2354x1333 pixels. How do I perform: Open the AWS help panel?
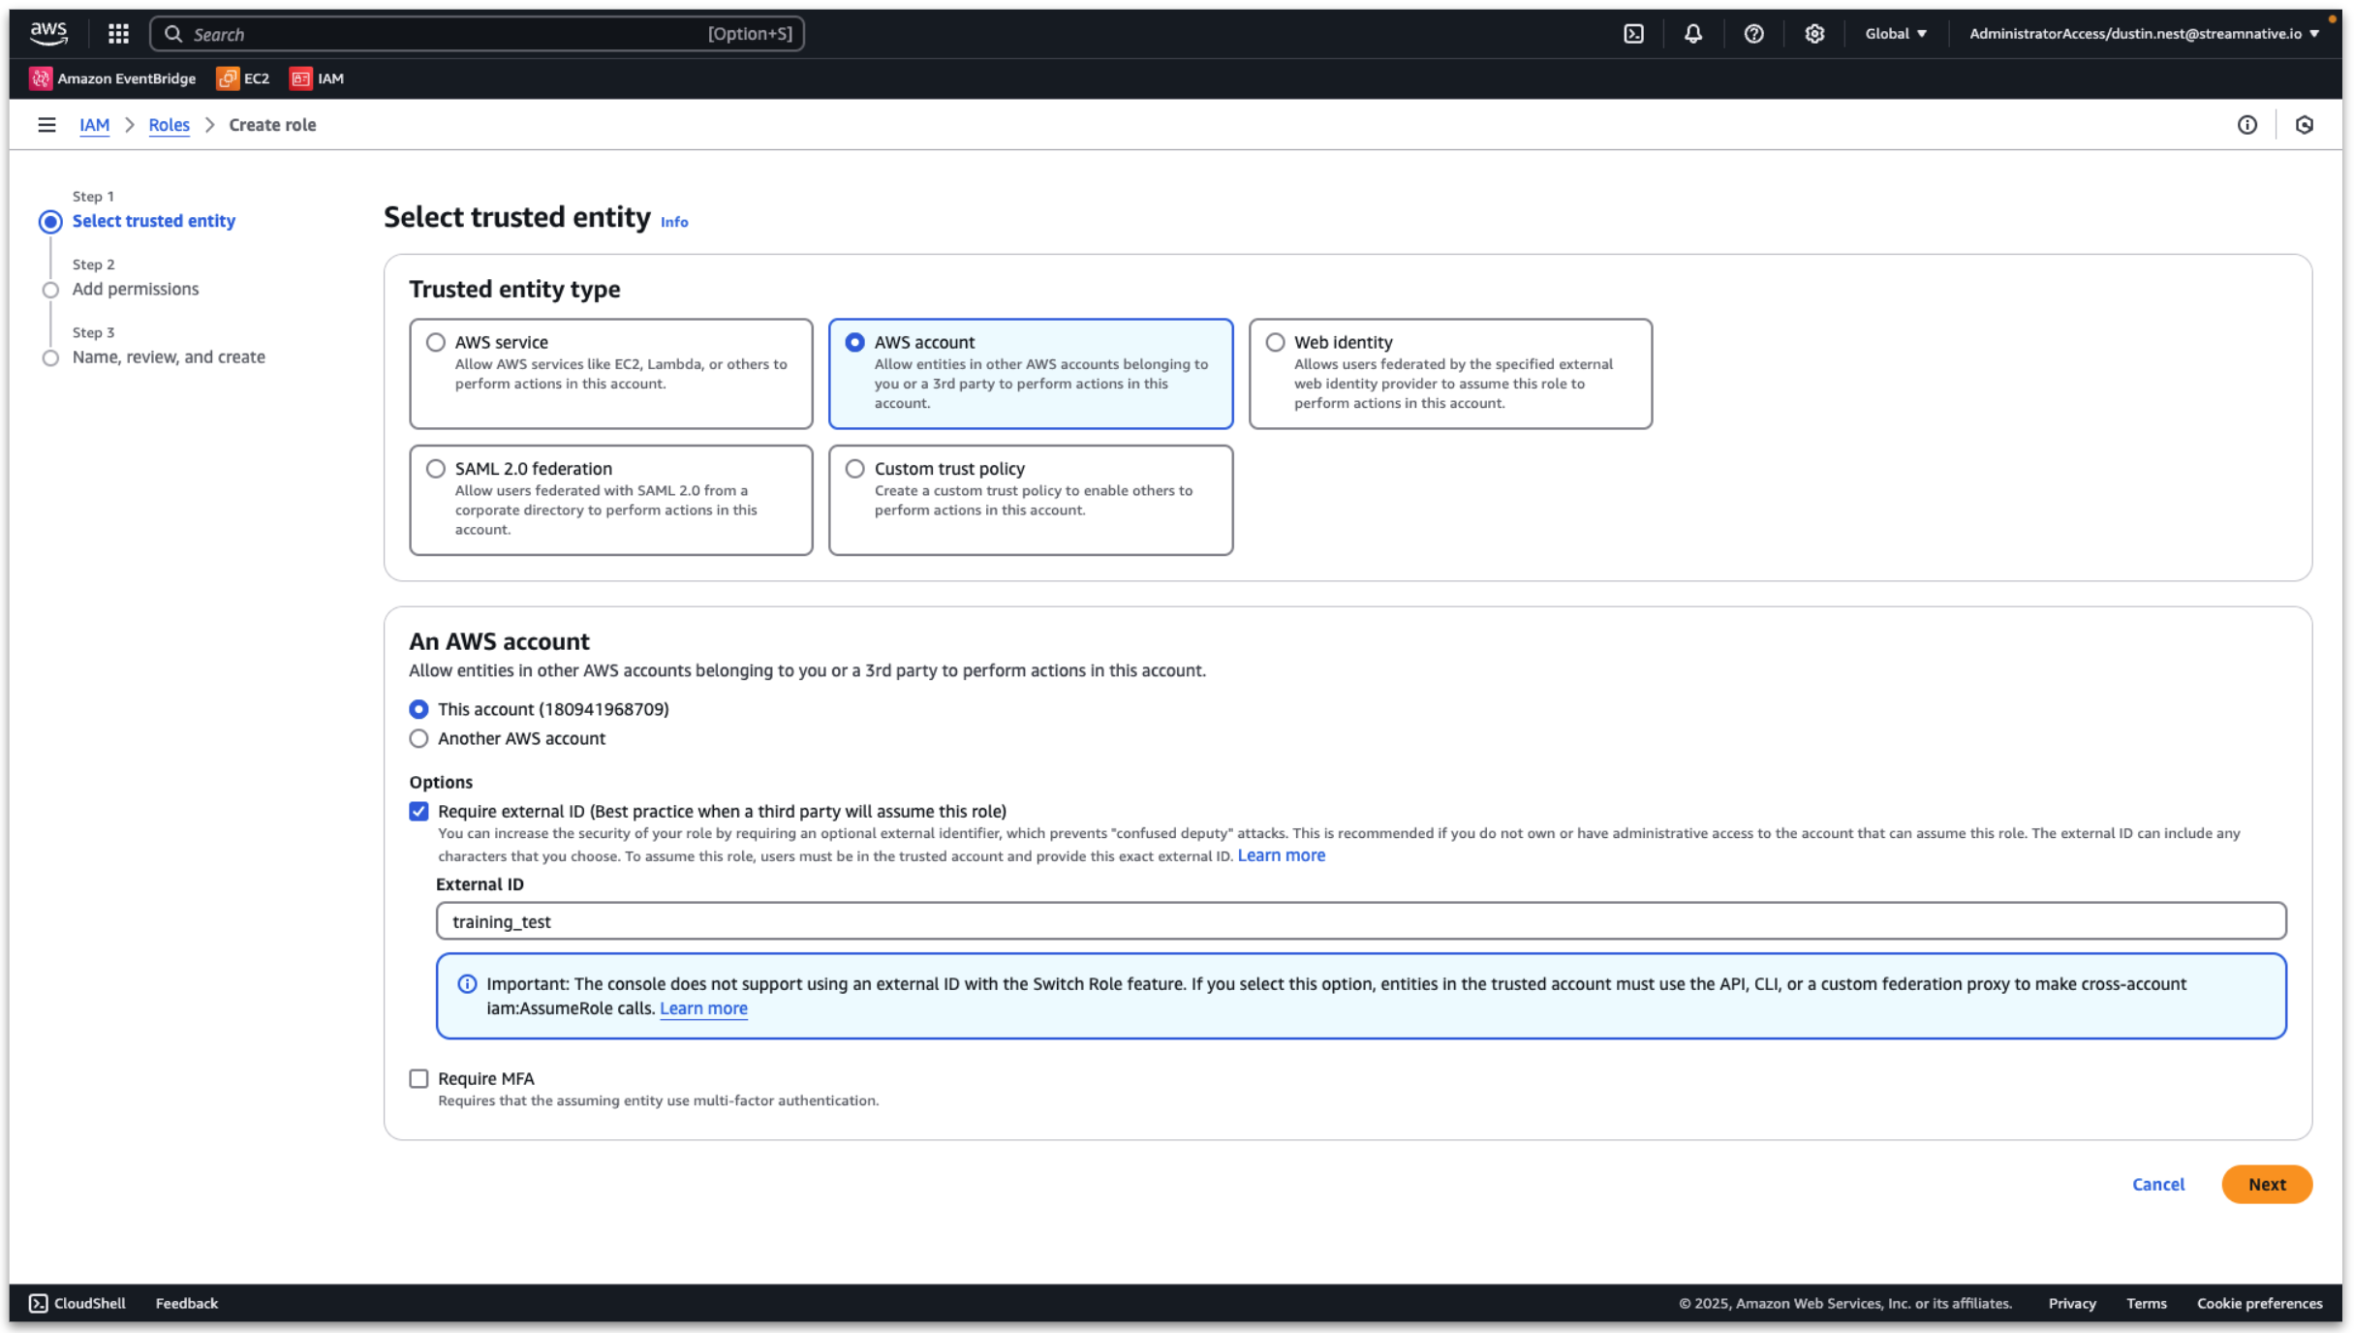(1754, 33)
